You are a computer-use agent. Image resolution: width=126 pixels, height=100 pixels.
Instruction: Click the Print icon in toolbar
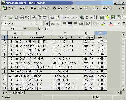(x=34, y=17)
